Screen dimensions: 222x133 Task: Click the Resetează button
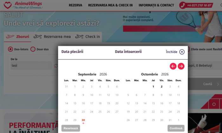[71, 128]
